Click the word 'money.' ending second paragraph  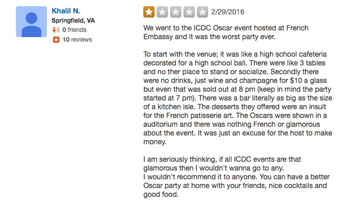pos(155,142)
